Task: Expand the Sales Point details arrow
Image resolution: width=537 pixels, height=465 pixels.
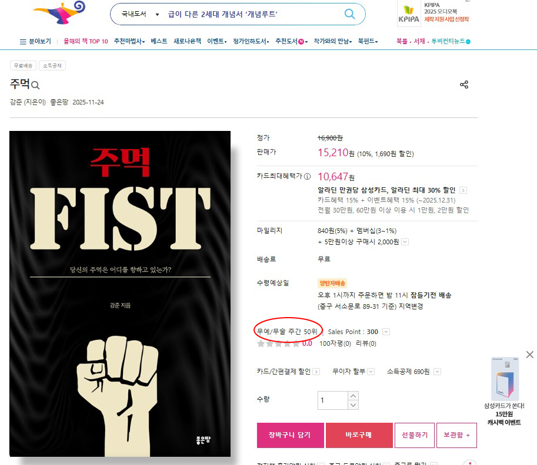Action: point(386,332)
